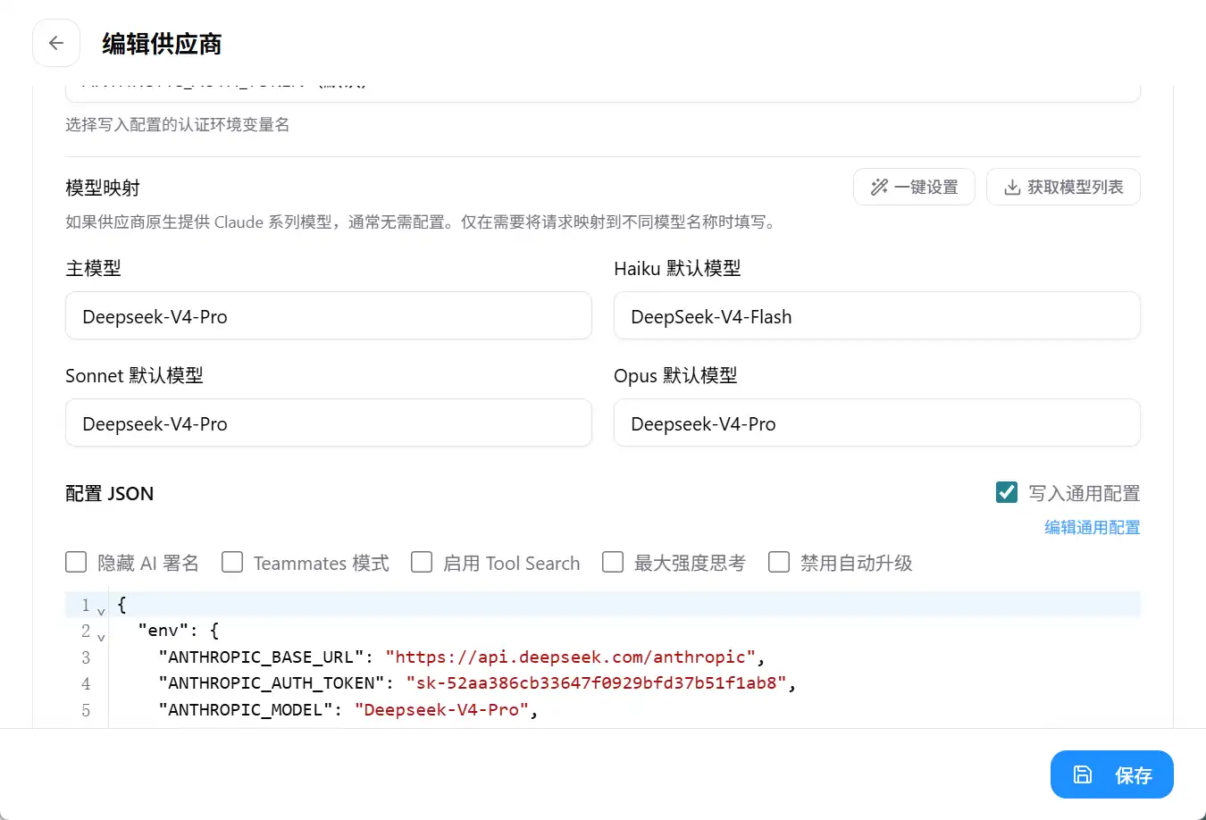Viewport: 1206px width, 820px height.
Task: Click the ANTHROPIC_AUTH_TOKEN value string
Action: (x=596, y=683)
